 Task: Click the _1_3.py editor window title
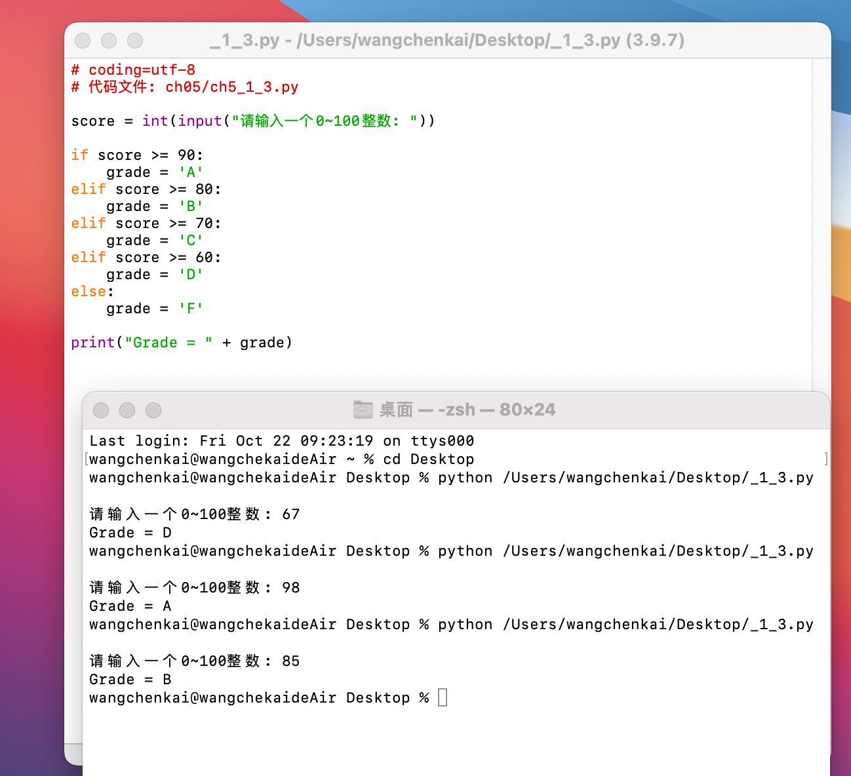(x=447, y=41)
